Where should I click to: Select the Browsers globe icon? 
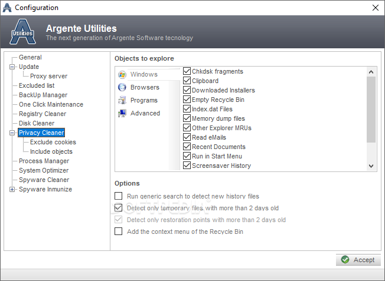[x=122, y=87]
